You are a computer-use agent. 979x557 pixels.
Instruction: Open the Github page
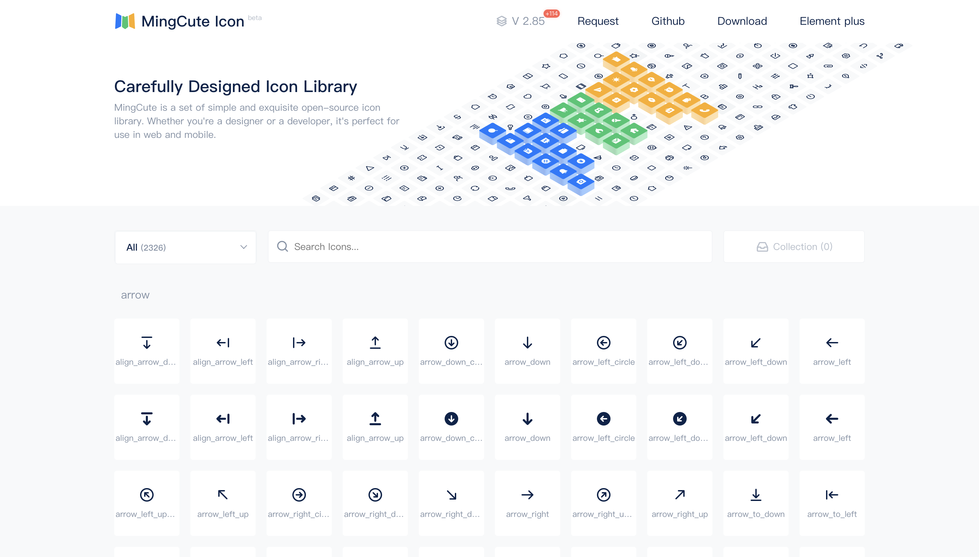pyautogui.click(x=668, y=21)
